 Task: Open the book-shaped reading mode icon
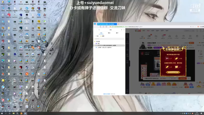point(106,27)
